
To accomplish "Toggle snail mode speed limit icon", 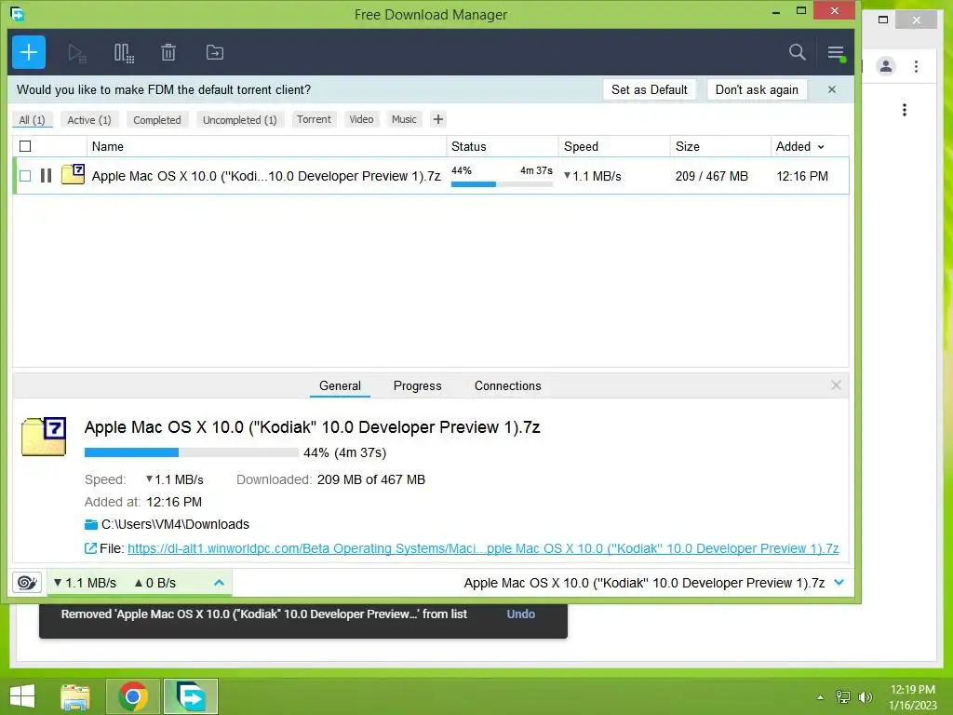I will tap(27, 583).
